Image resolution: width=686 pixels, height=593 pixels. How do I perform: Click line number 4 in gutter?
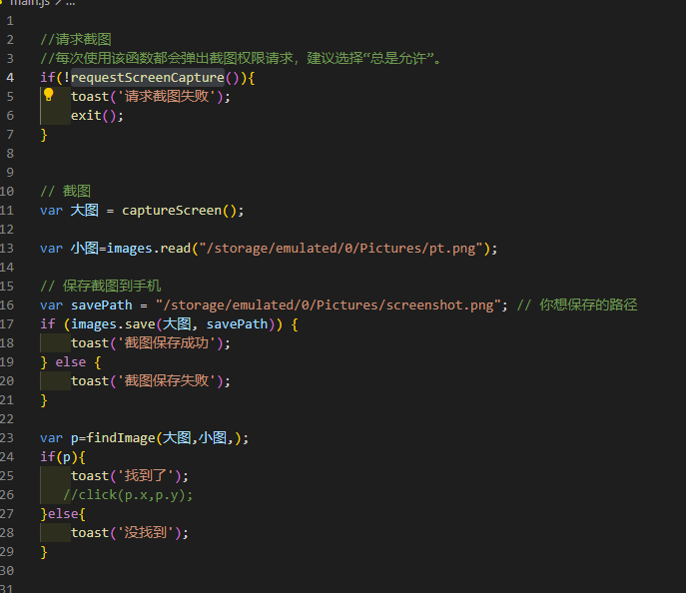pos(10,78)
